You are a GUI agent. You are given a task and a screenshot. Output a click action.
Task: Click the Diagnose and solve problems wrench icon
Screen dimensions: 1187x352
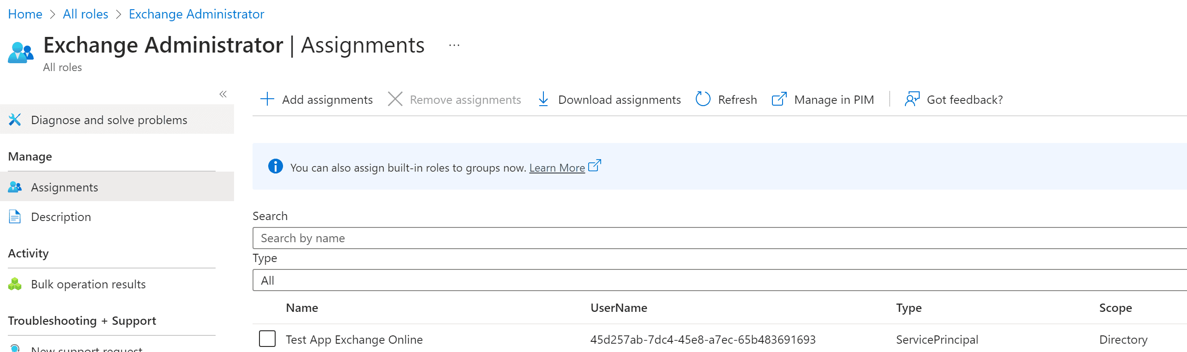tap(15, 120)
